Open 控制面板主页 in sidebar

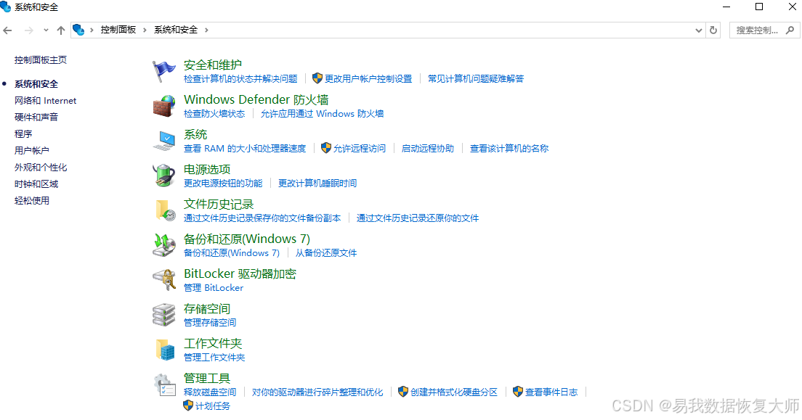click(x=41, y=59)
